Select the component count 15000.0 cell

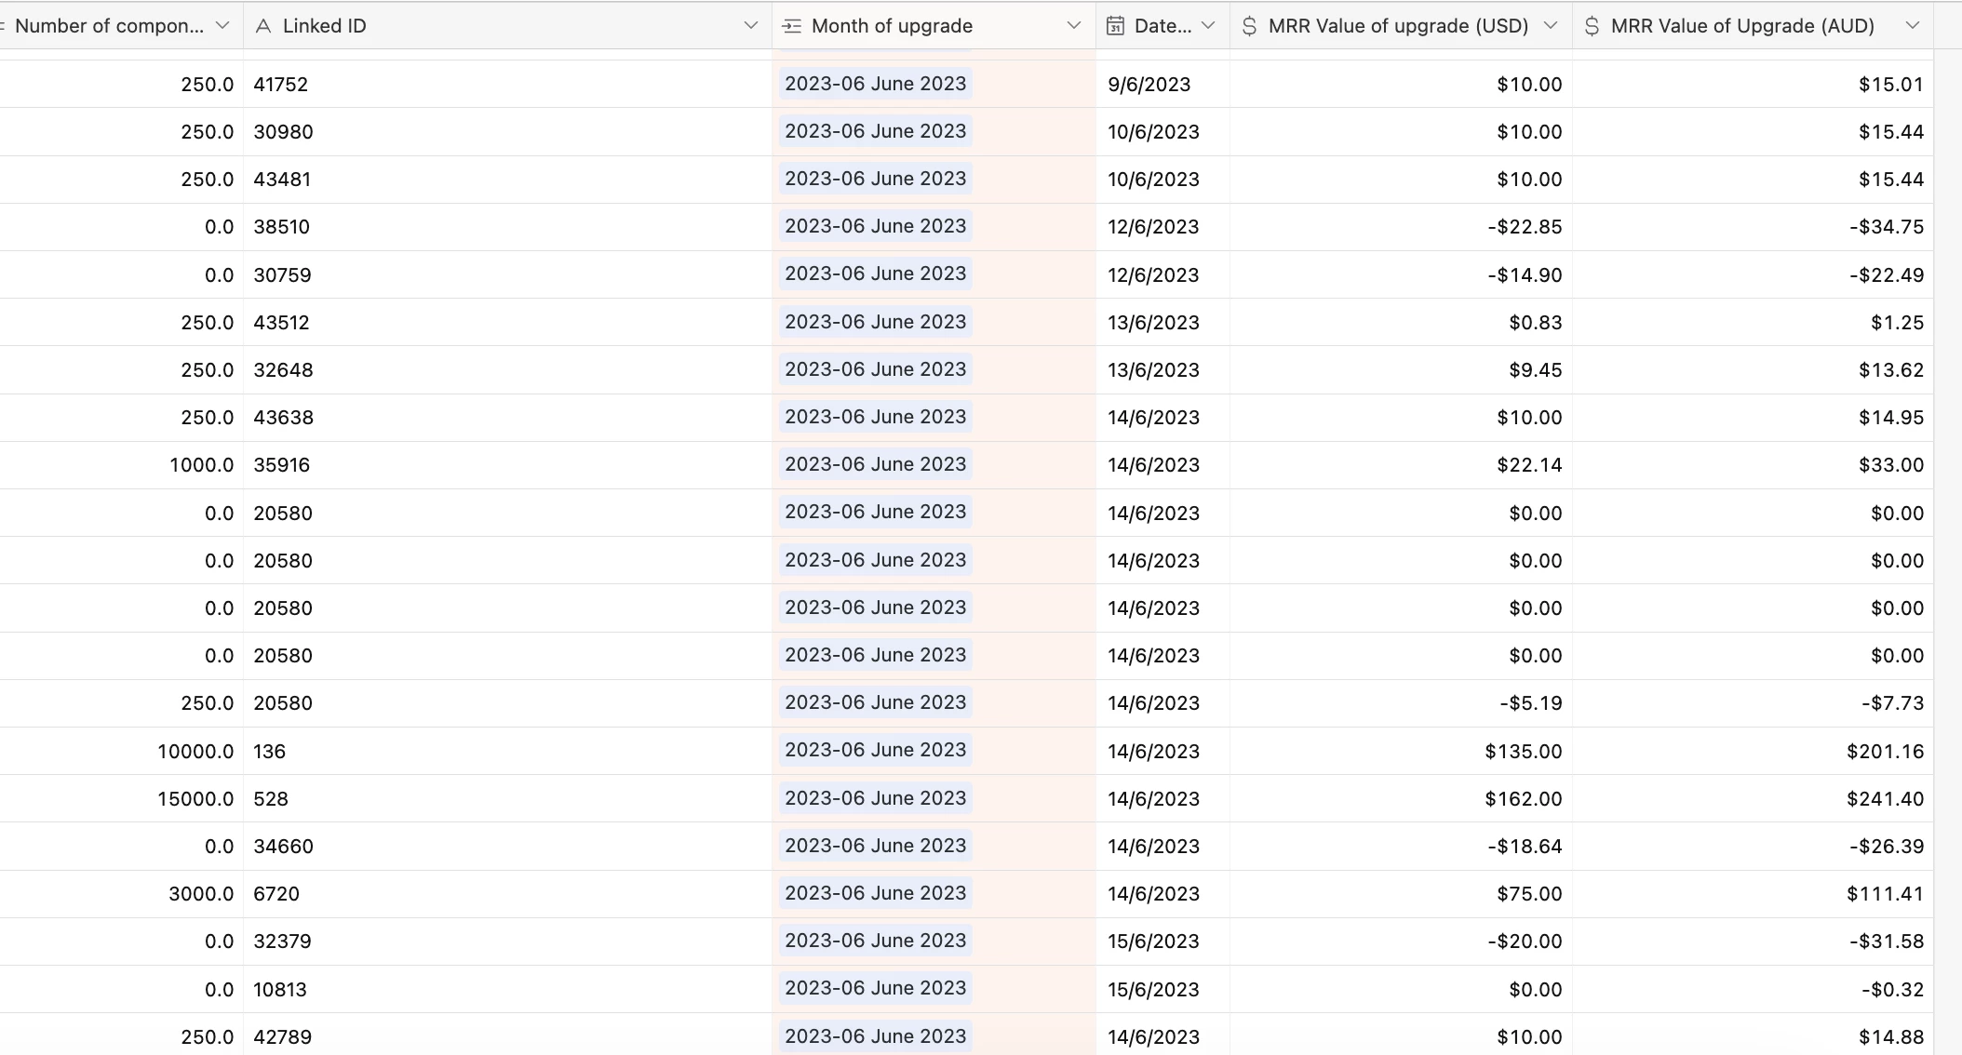[195, 799]
